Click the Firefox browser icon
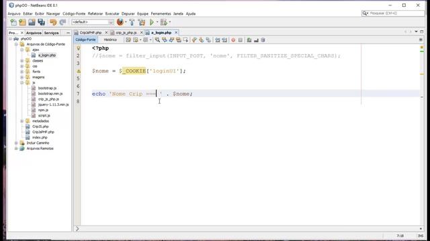This screenshot has height=241, width=430. pyautogui.click(x=120, y=22)
